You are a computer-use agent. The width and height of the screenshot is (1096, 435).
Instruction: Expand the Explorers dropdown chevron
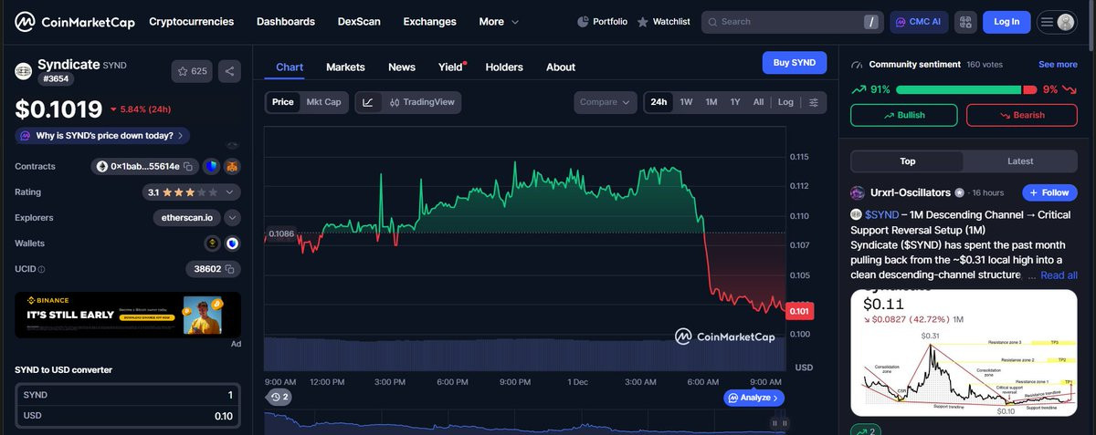pyautogui.click(x=232, y=218)
